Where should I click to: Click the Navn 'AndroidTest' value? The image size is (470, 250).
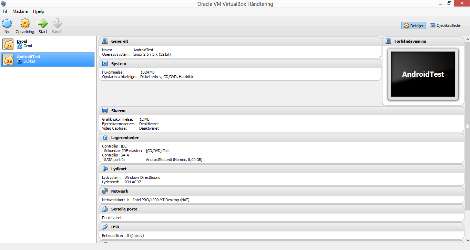pyautogui.click(x=143, y=50)
